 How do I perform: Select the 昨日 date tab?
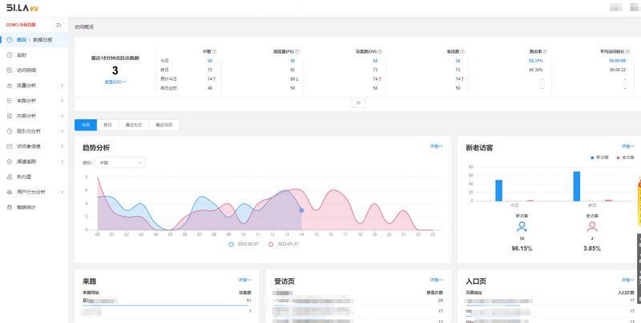click(107, 126)
